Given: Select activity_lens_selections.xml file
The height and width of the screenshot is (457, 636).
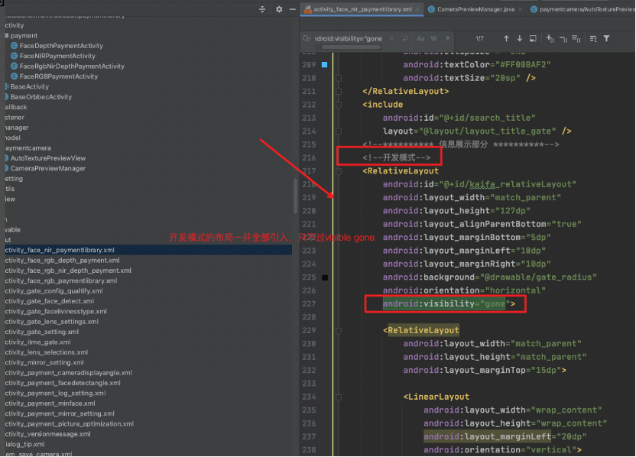Looking at the screenshot, I should (x=46, y=352).
